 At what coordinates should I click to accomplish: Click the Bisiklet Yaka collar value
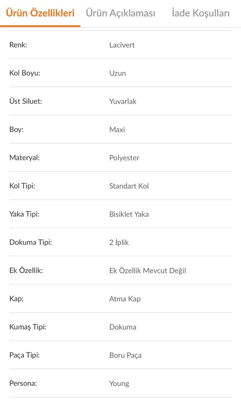pyautogui.click(x=128, y=214)
